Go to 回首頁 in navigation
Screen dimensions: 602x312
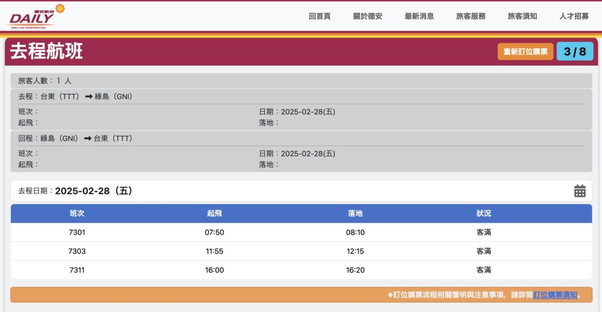point(320,16)
